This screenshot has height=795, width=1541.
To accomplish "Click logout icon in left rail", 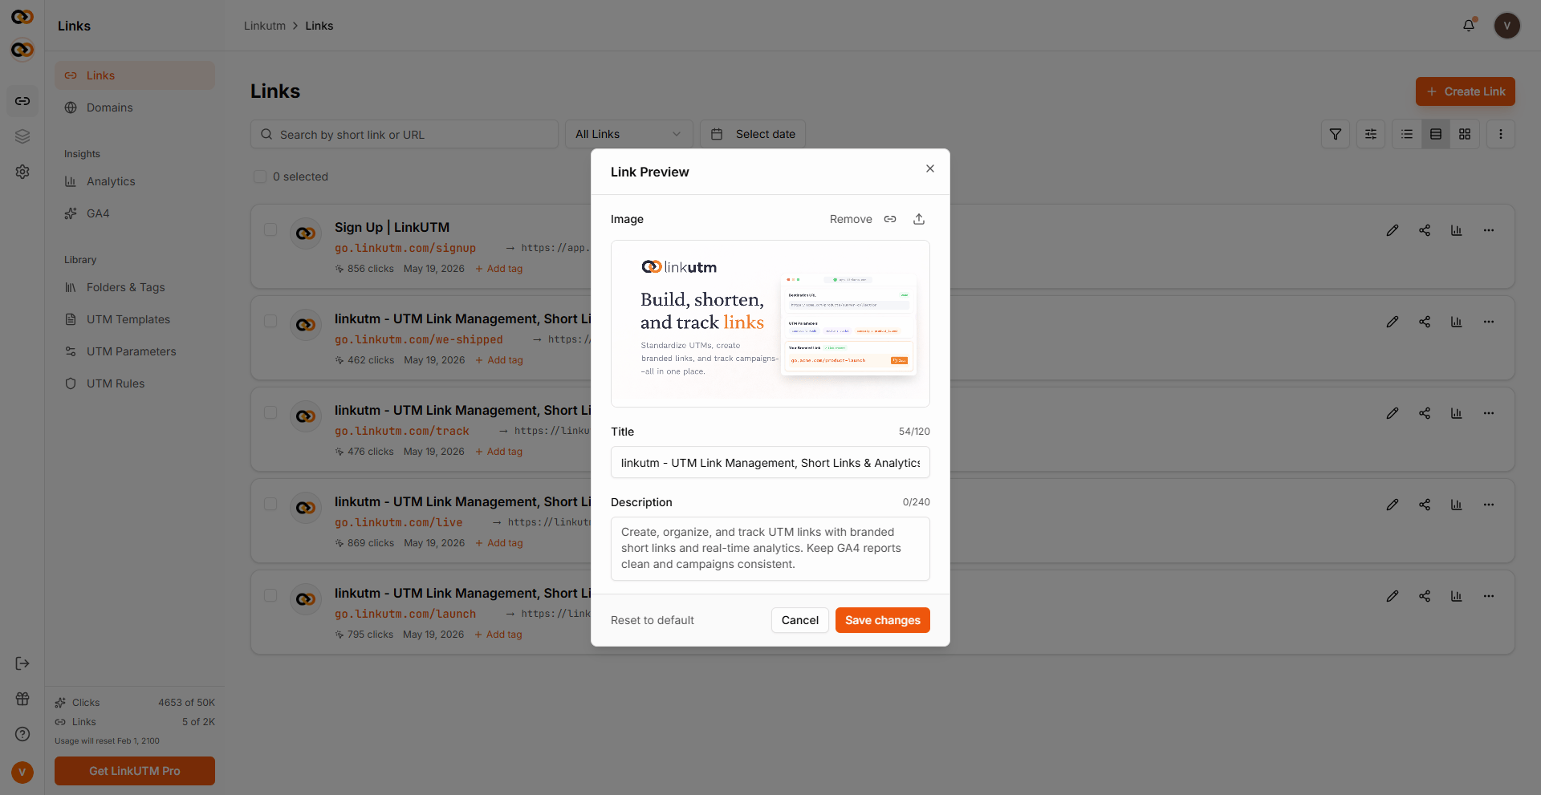I will [22, 663].
